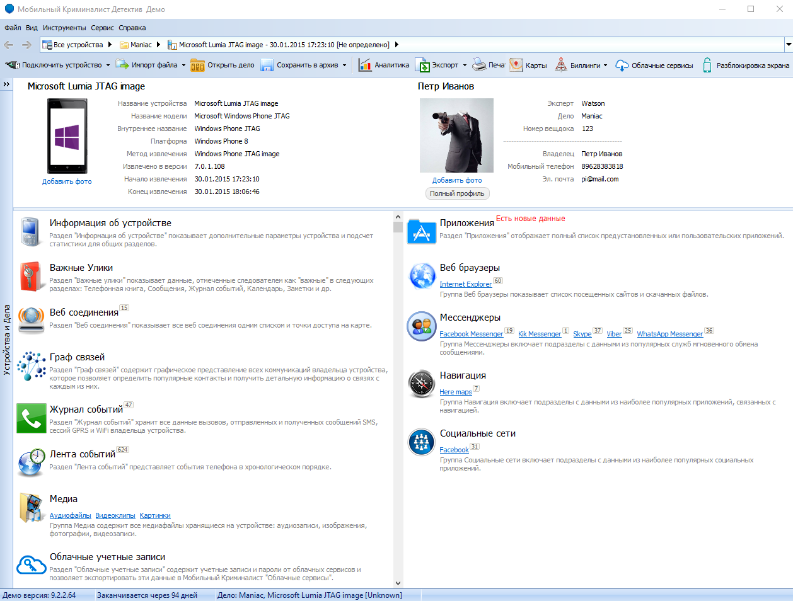
Task: Open Облачные сервисы from the toolbar
Action: point(654,65)
